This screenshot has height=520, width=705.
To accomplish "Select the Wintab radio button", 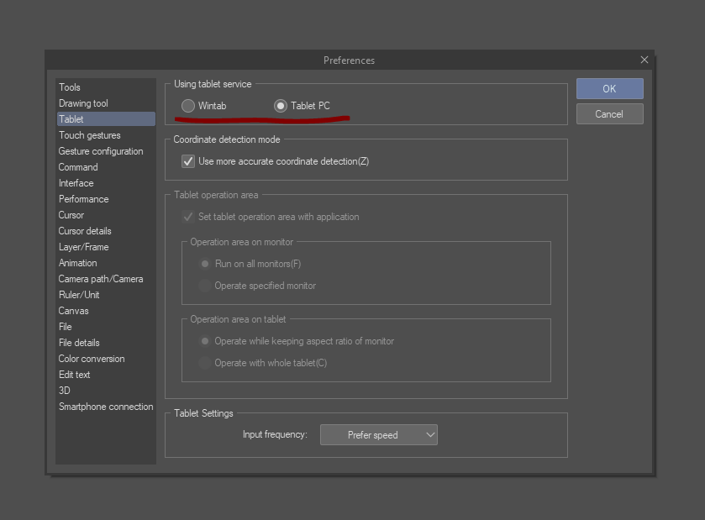I will pyautogui.click(x=189, y=106).
